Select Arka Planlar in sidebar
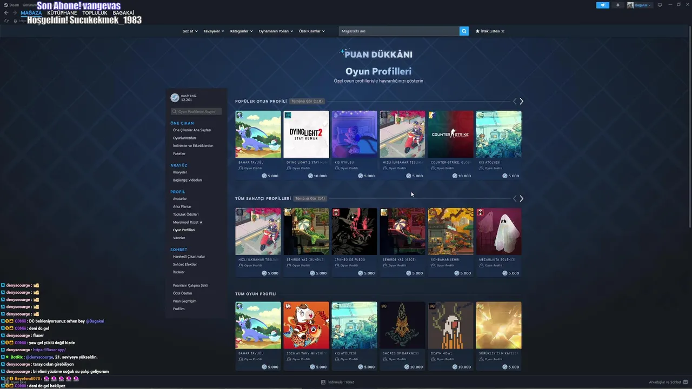Image resolution: width=692 pixels, height=389 pixels. click(x=182, y=206)
